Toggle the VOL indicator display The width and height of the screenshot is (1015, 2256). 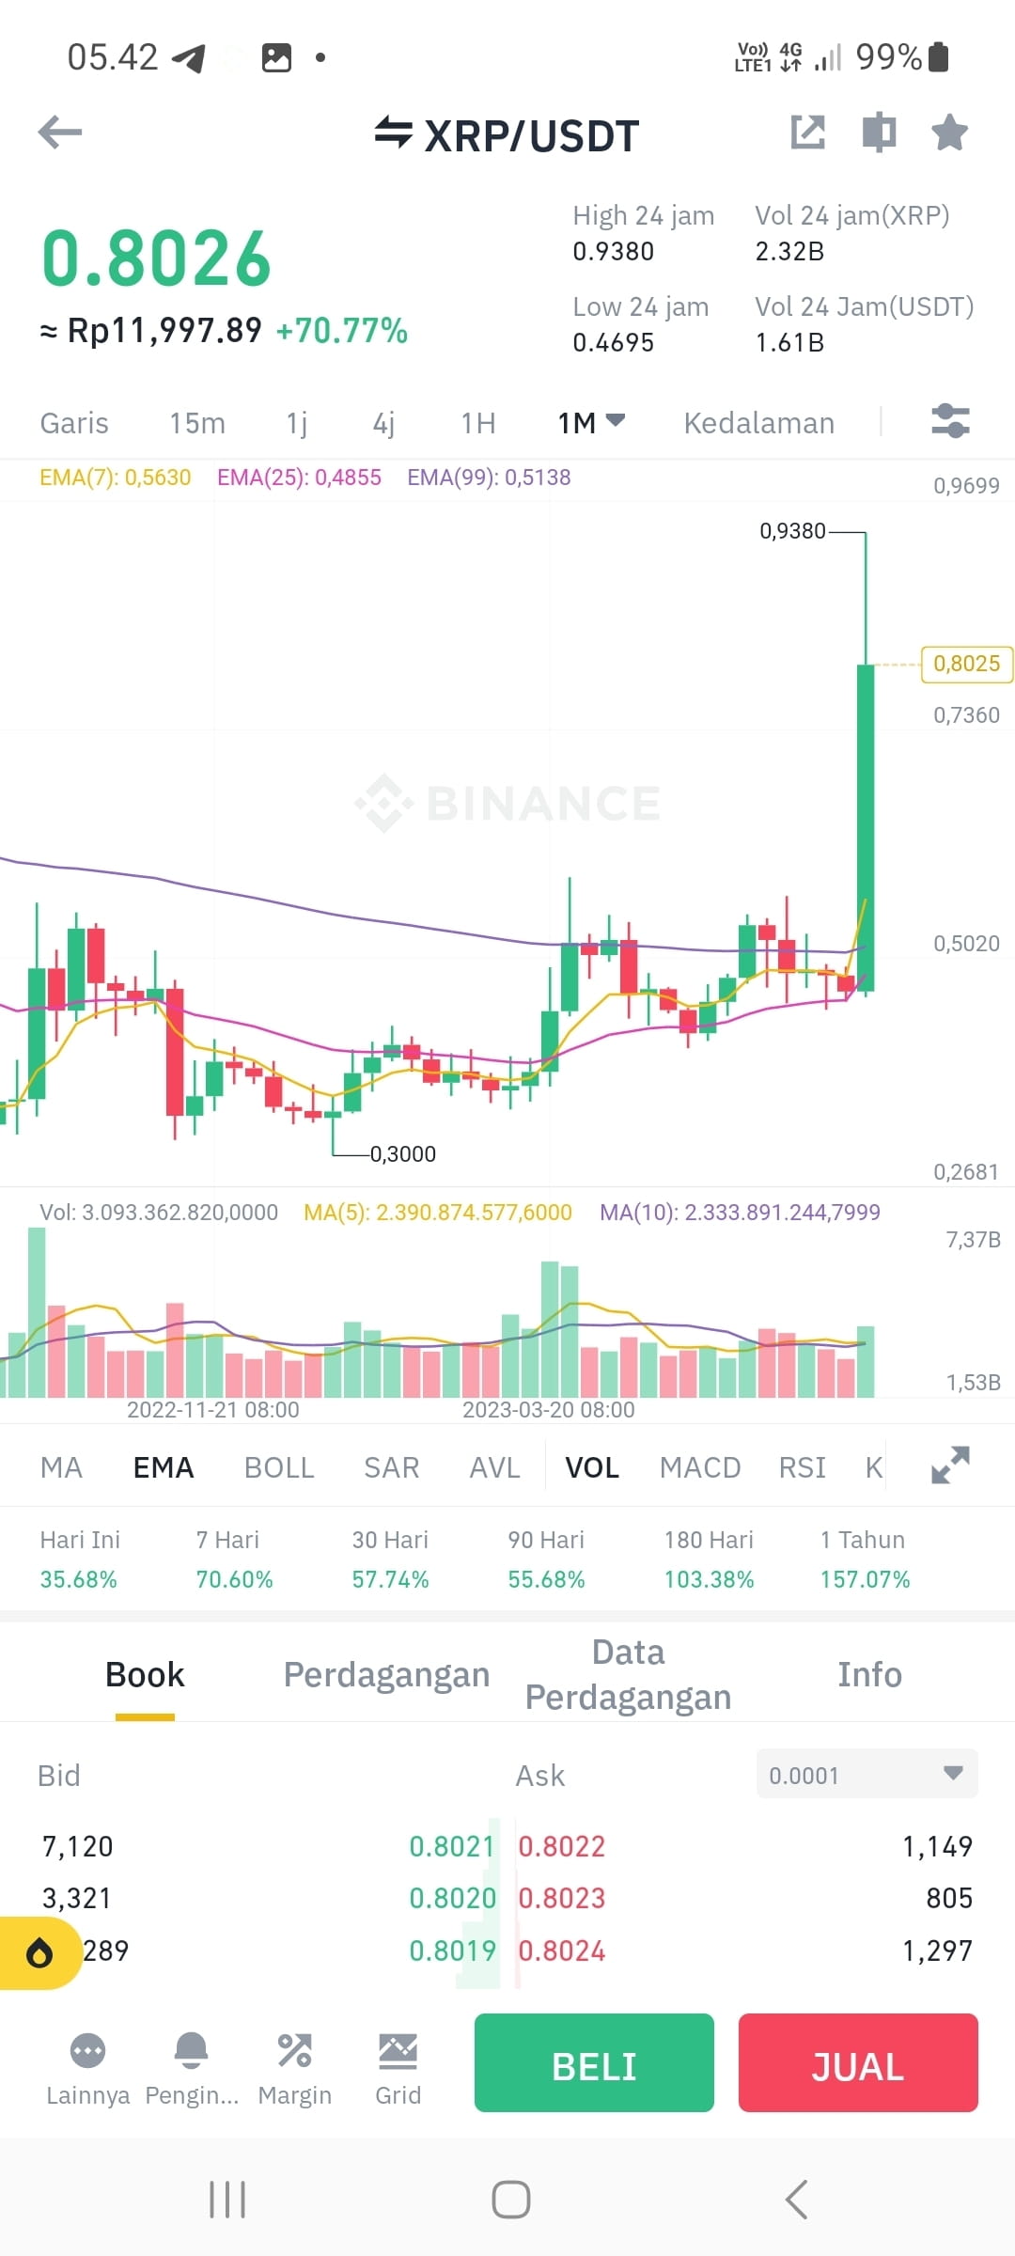[x=592, y=1466]
